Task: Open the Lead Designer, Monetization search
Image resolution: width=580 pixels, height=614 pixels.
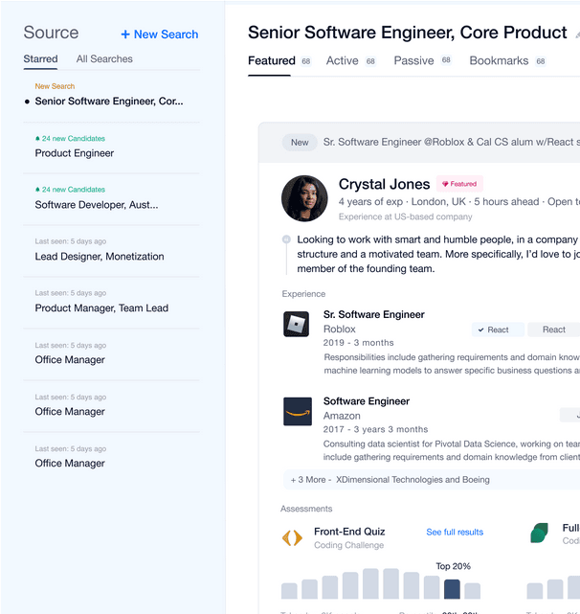Action: point(100,257)
